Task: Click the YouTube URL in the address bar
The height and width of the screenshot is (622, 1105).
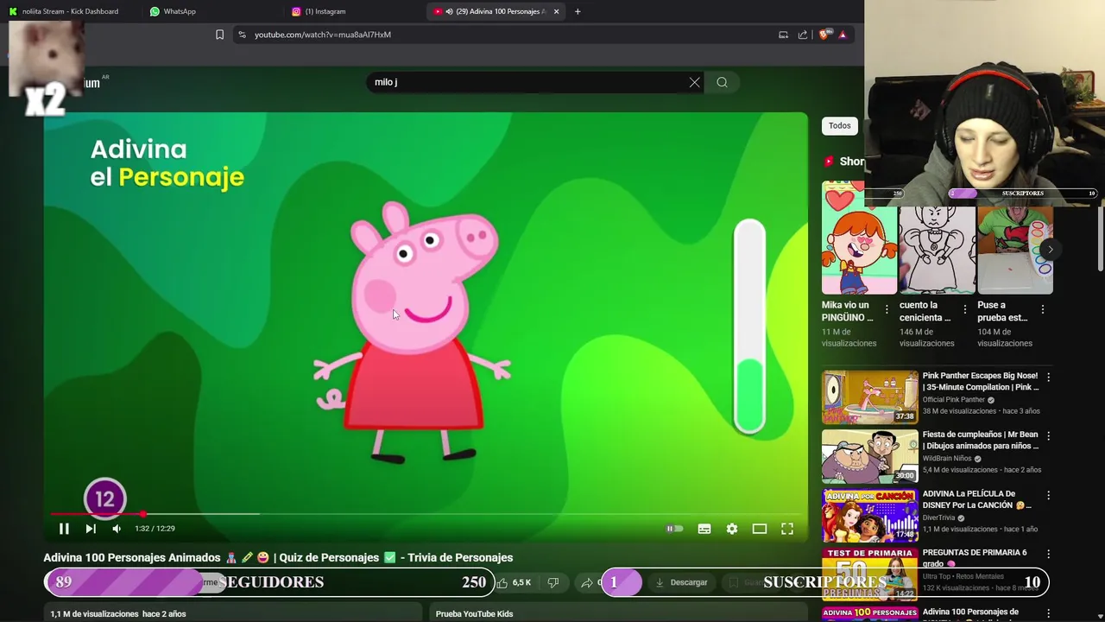Action: (323, 35)
